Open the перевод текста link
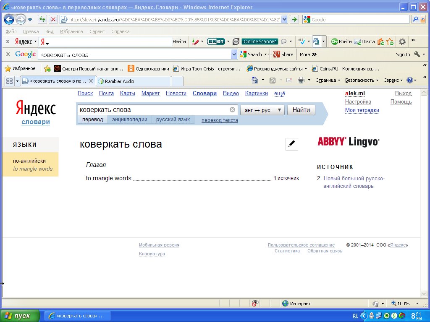The image size is (430, 322). (x=220, y=120)
